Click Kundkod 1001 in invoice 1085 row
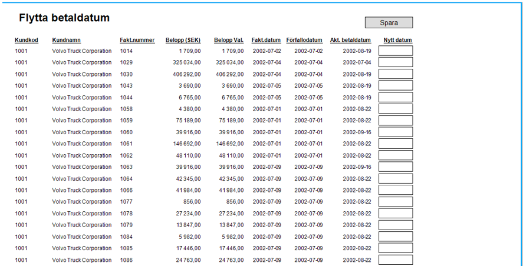 [21, 248]
